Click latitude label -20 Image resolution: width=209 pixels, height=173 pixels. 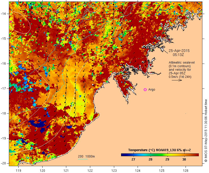tap(3, 163)
